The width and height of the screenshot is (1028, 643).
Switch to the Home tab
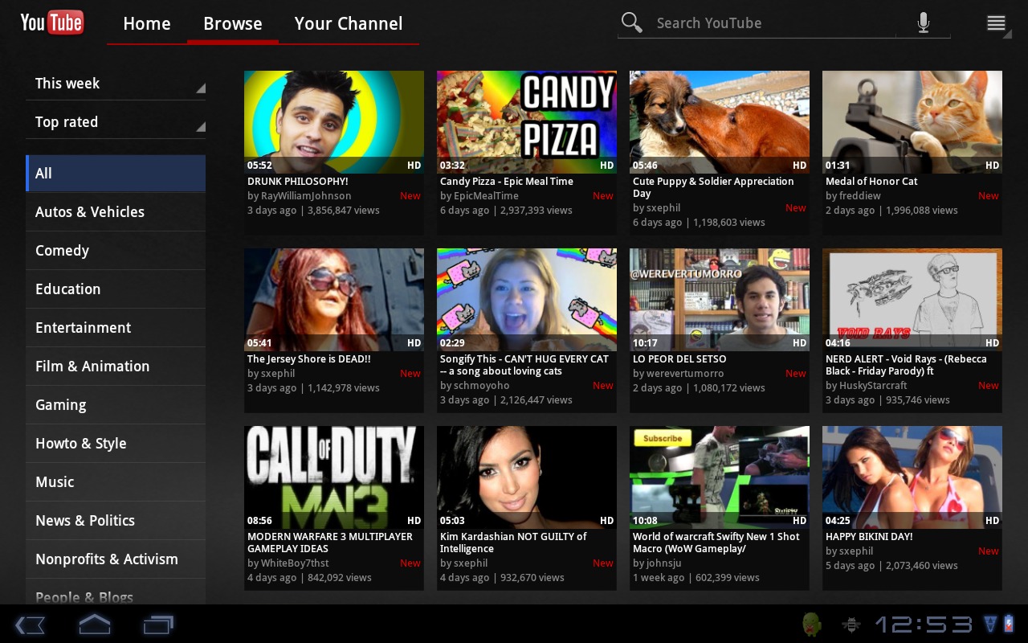(147, 23)
